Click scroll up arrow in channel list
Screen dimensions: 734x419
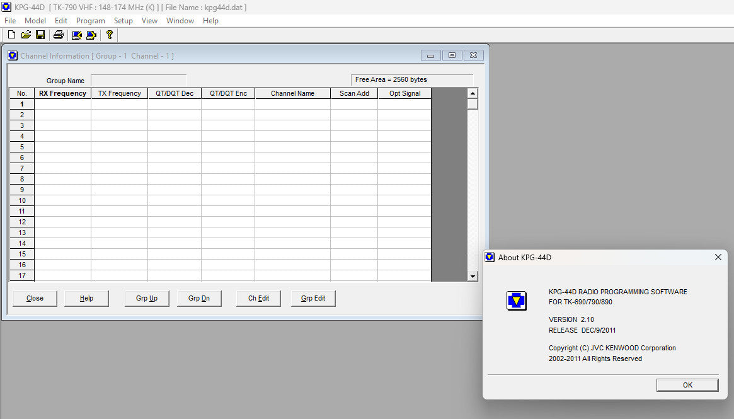(x=473, y=93)
